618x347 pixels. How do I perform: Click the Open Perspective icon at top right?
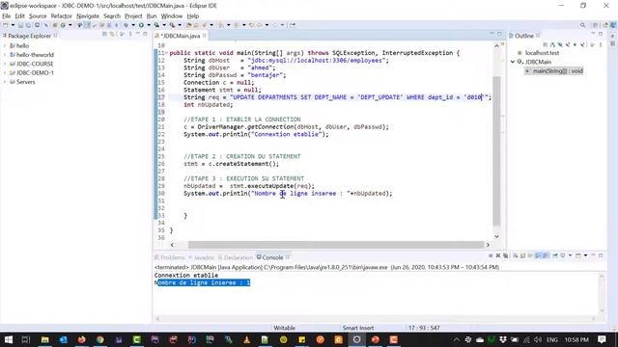pos(595,25)
